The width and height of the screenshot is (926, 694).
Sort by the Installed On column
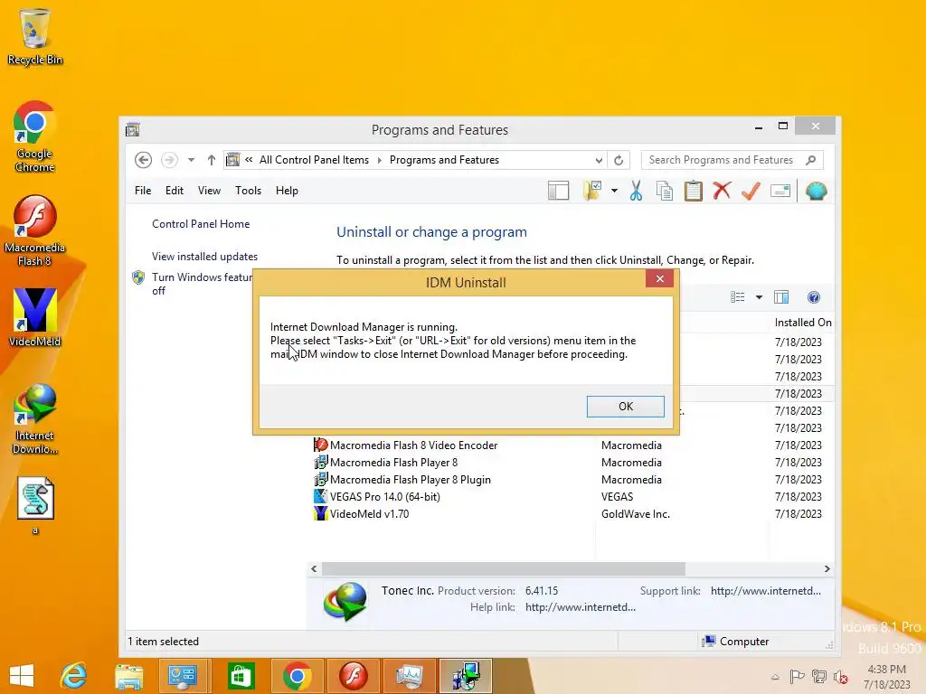pyautogui.click(x=803, y=323)
